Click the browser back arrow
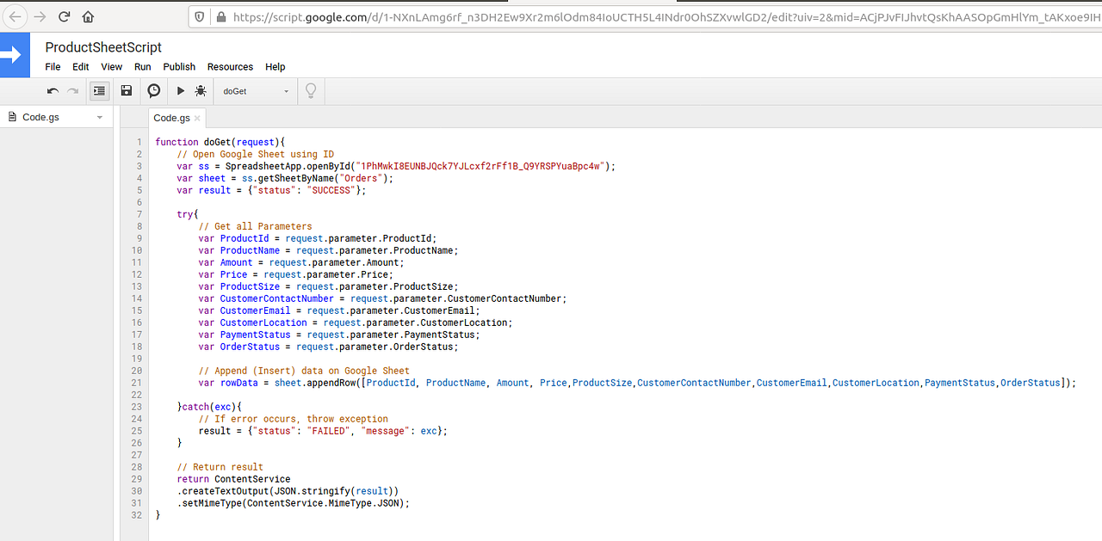1102x541 pixels. pyautogui.click(x=15, y=15)
